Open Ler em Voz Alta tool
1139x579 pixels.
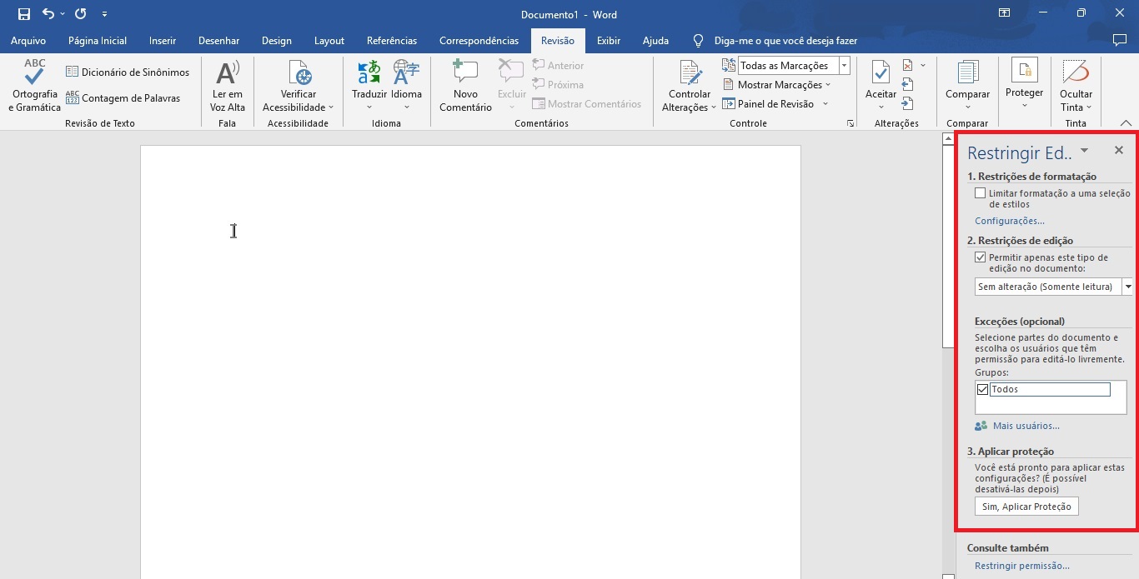(227, 74)
